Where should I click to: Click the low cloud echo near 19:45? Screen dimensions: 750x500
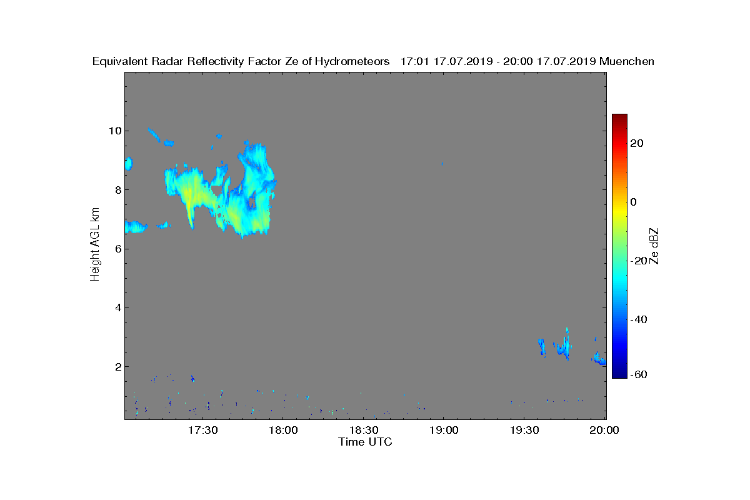tap(564, 344)
